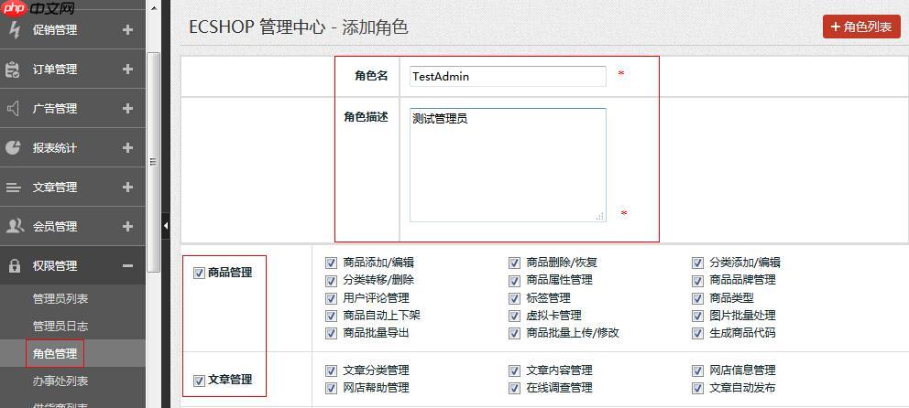The width and height of the screenshot is (909, 408).
Task: Go to 管理员列表
Action: (x=60, y=299)
